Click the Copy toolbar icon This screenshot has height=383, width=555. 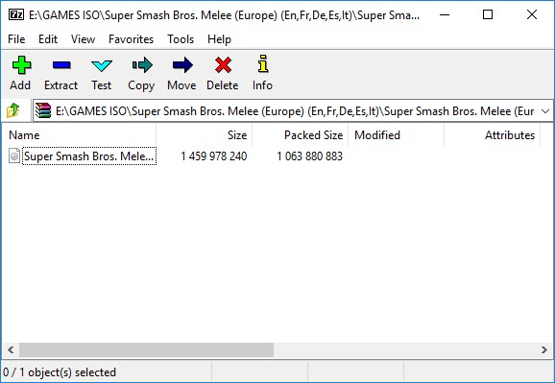142,65
